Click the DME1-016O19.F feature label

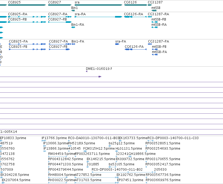(x=99, y=69)
